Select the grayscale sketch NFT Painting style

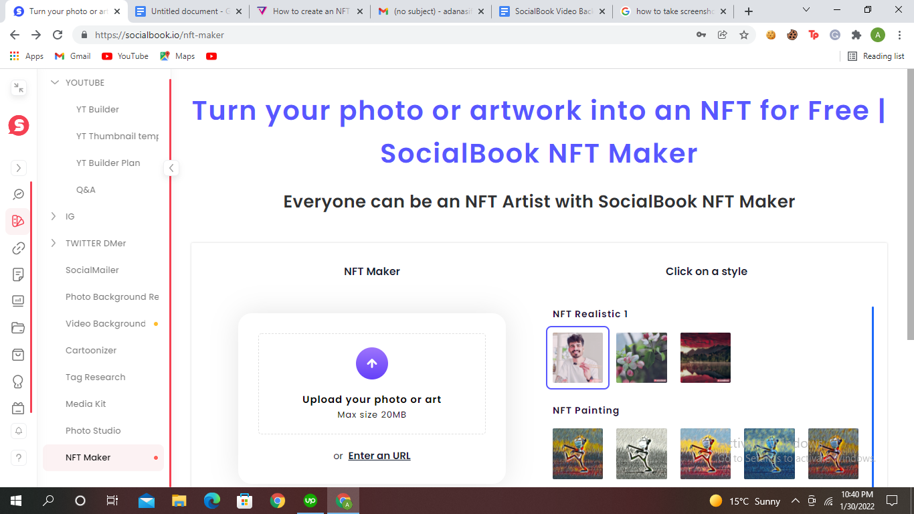[642, 454]
